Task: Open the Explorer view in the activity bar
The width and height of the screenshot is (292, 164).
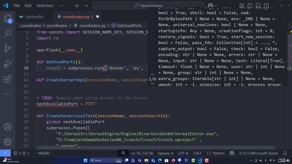Action: (x=8, y=19)
